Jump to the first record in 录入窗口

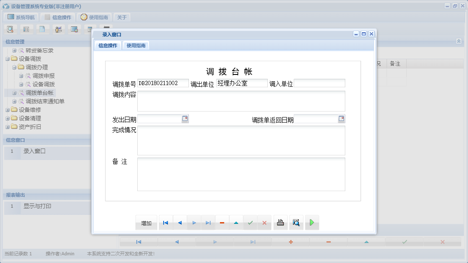(x=165, y=222)
